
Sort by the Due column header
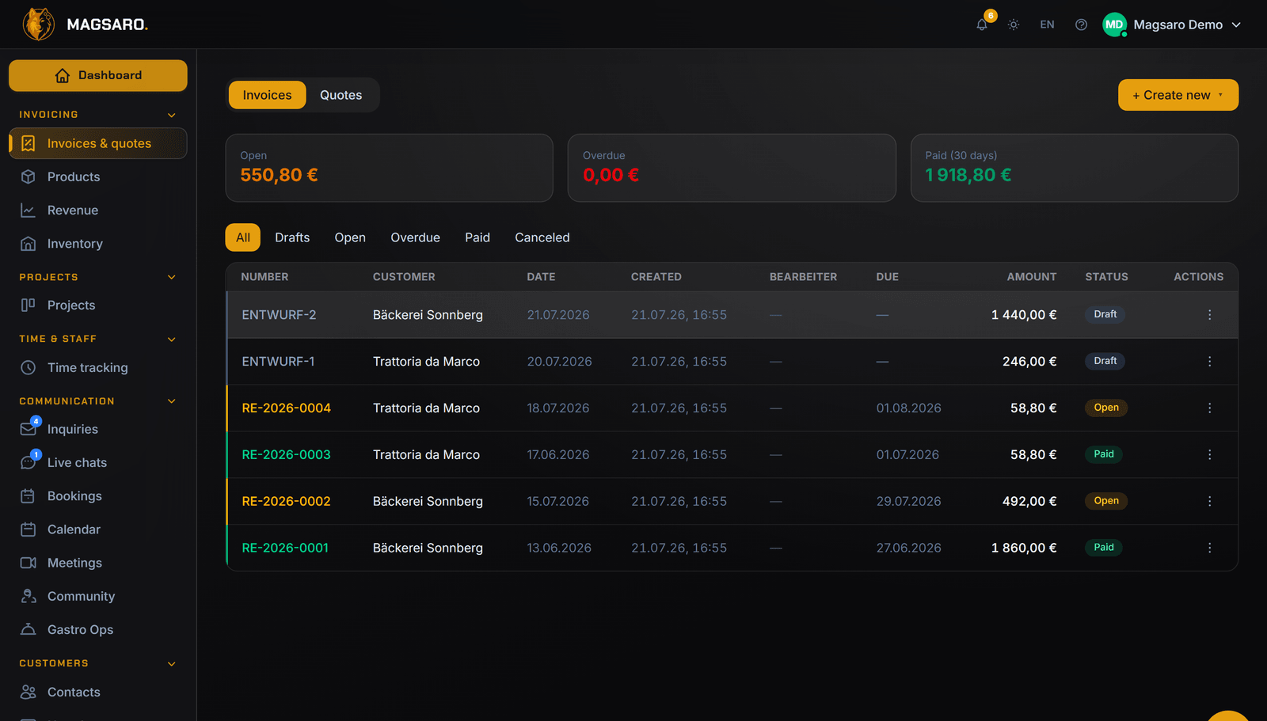(888, 277)
